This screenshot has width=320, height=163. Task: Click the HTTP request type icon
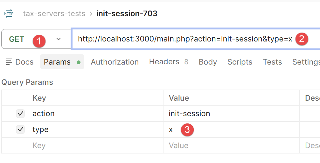9,14
